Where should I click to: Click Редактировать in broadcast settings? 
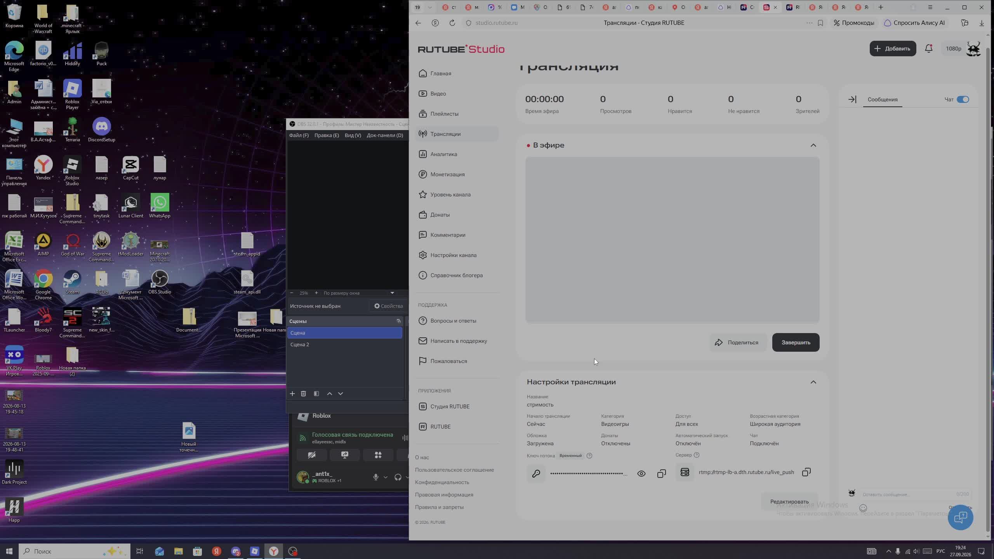pyautogui.click(x=789, y=502)
